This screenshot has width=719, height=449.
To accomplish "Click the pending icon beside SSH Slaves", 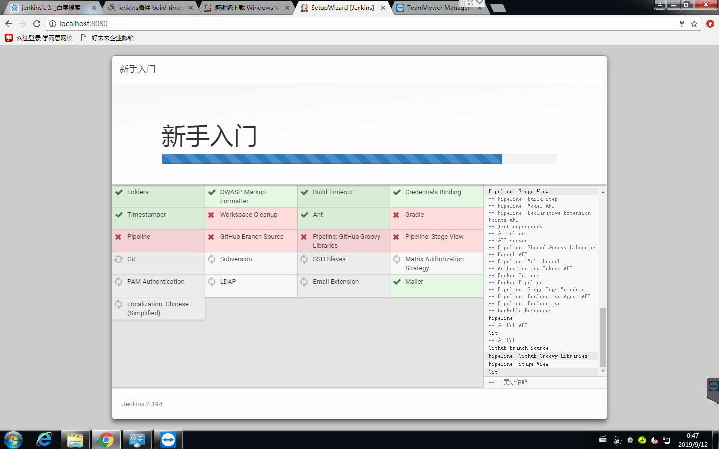I will point(304,259).
